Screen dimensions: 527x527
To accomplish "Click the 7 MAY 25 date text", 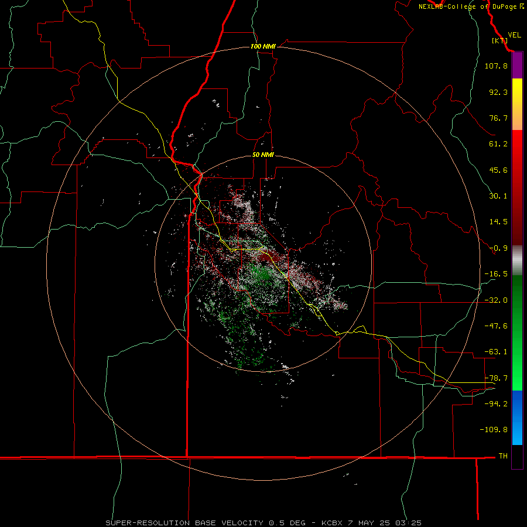I will [x=369, y=523].
